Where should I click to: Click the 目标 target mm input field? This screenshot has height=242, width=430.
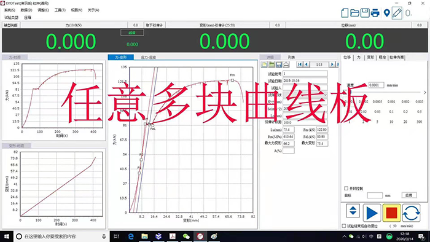pos(375,195)
